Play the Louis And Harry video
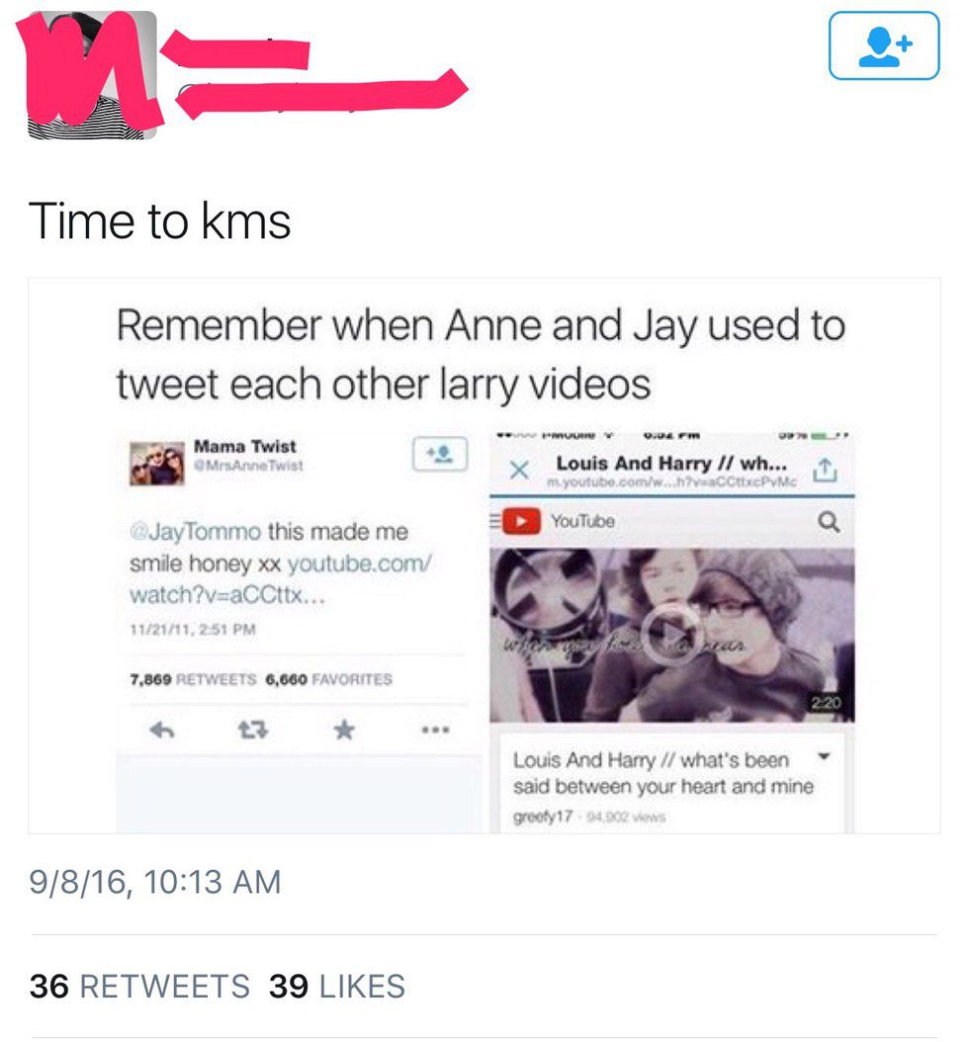This screenshot has height=1042, width=969. pyautogui.click(x=669, y=635)
